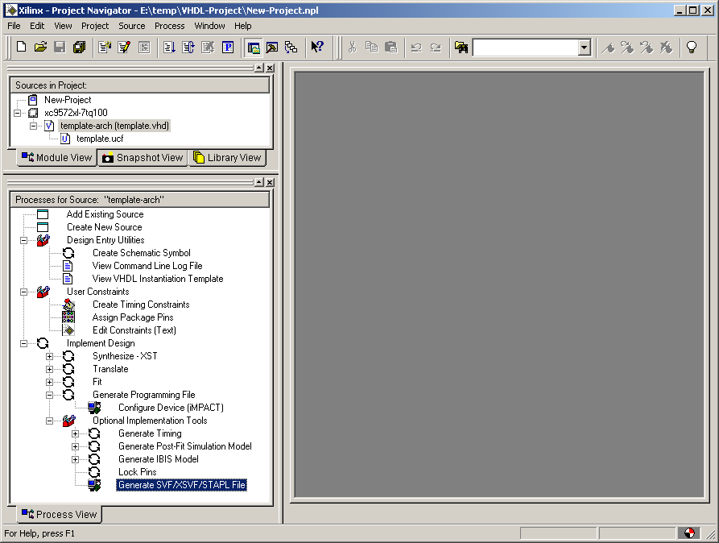Click the document with sparkle toolbar icon
Image resolution: width=719 pixels, height=543 pixels.
[x=105, y=47]
